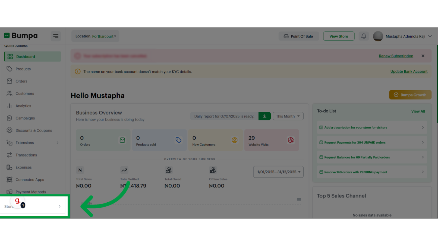Expand the Store section chevron
Image resolution: width=438 pixels, height=246 pixels.
59,206
